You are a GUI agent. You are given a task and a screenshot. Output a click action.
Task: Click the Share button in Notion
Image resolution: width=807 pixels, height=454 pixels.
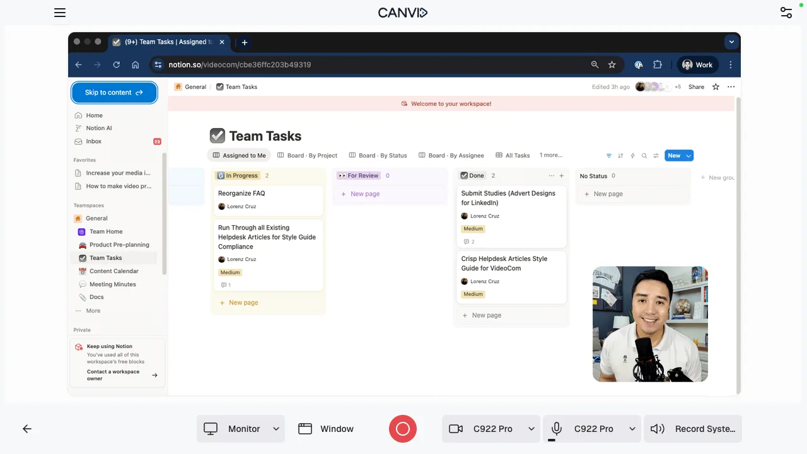point(696,87)
